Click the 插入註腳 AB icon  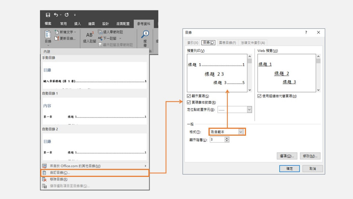click(x=90, y=35)
